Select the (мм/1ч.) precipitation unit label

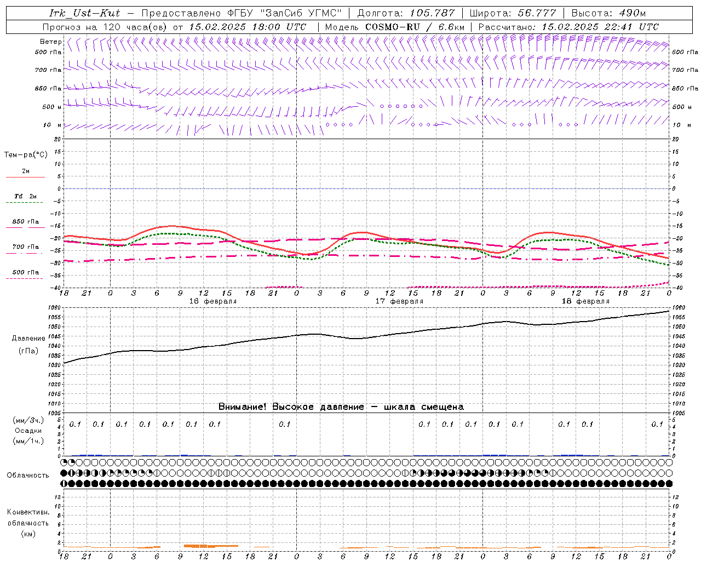(x=28, y=441)
